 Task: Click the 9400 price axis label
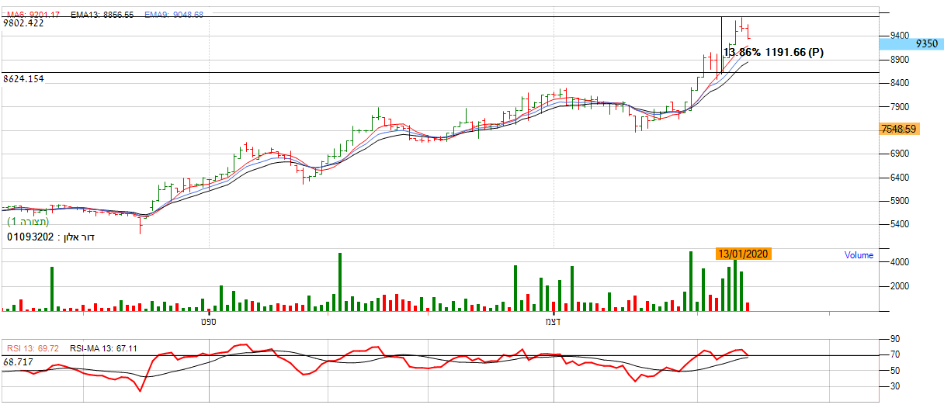click(x=900, y=36)
